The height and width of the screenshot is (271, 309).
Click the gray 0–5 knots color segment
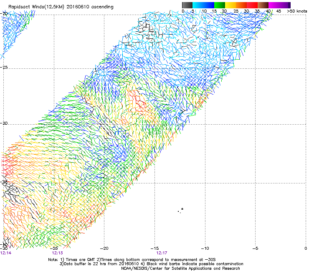click(187, 5)
